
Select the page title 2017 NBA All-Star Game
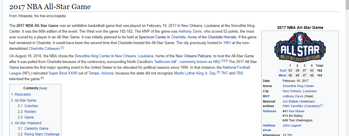click(x=50, y=6)
